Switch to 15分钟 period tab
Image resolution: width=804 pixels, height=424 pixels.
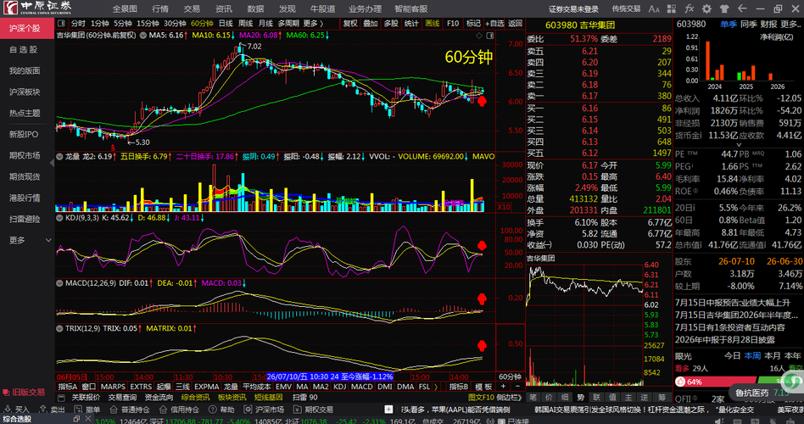click(x=148, y=23)
